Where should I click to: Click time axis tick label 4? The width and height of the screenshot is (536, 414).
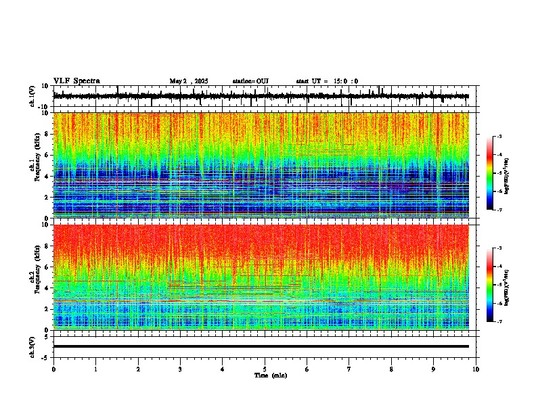tap(223, 369)
